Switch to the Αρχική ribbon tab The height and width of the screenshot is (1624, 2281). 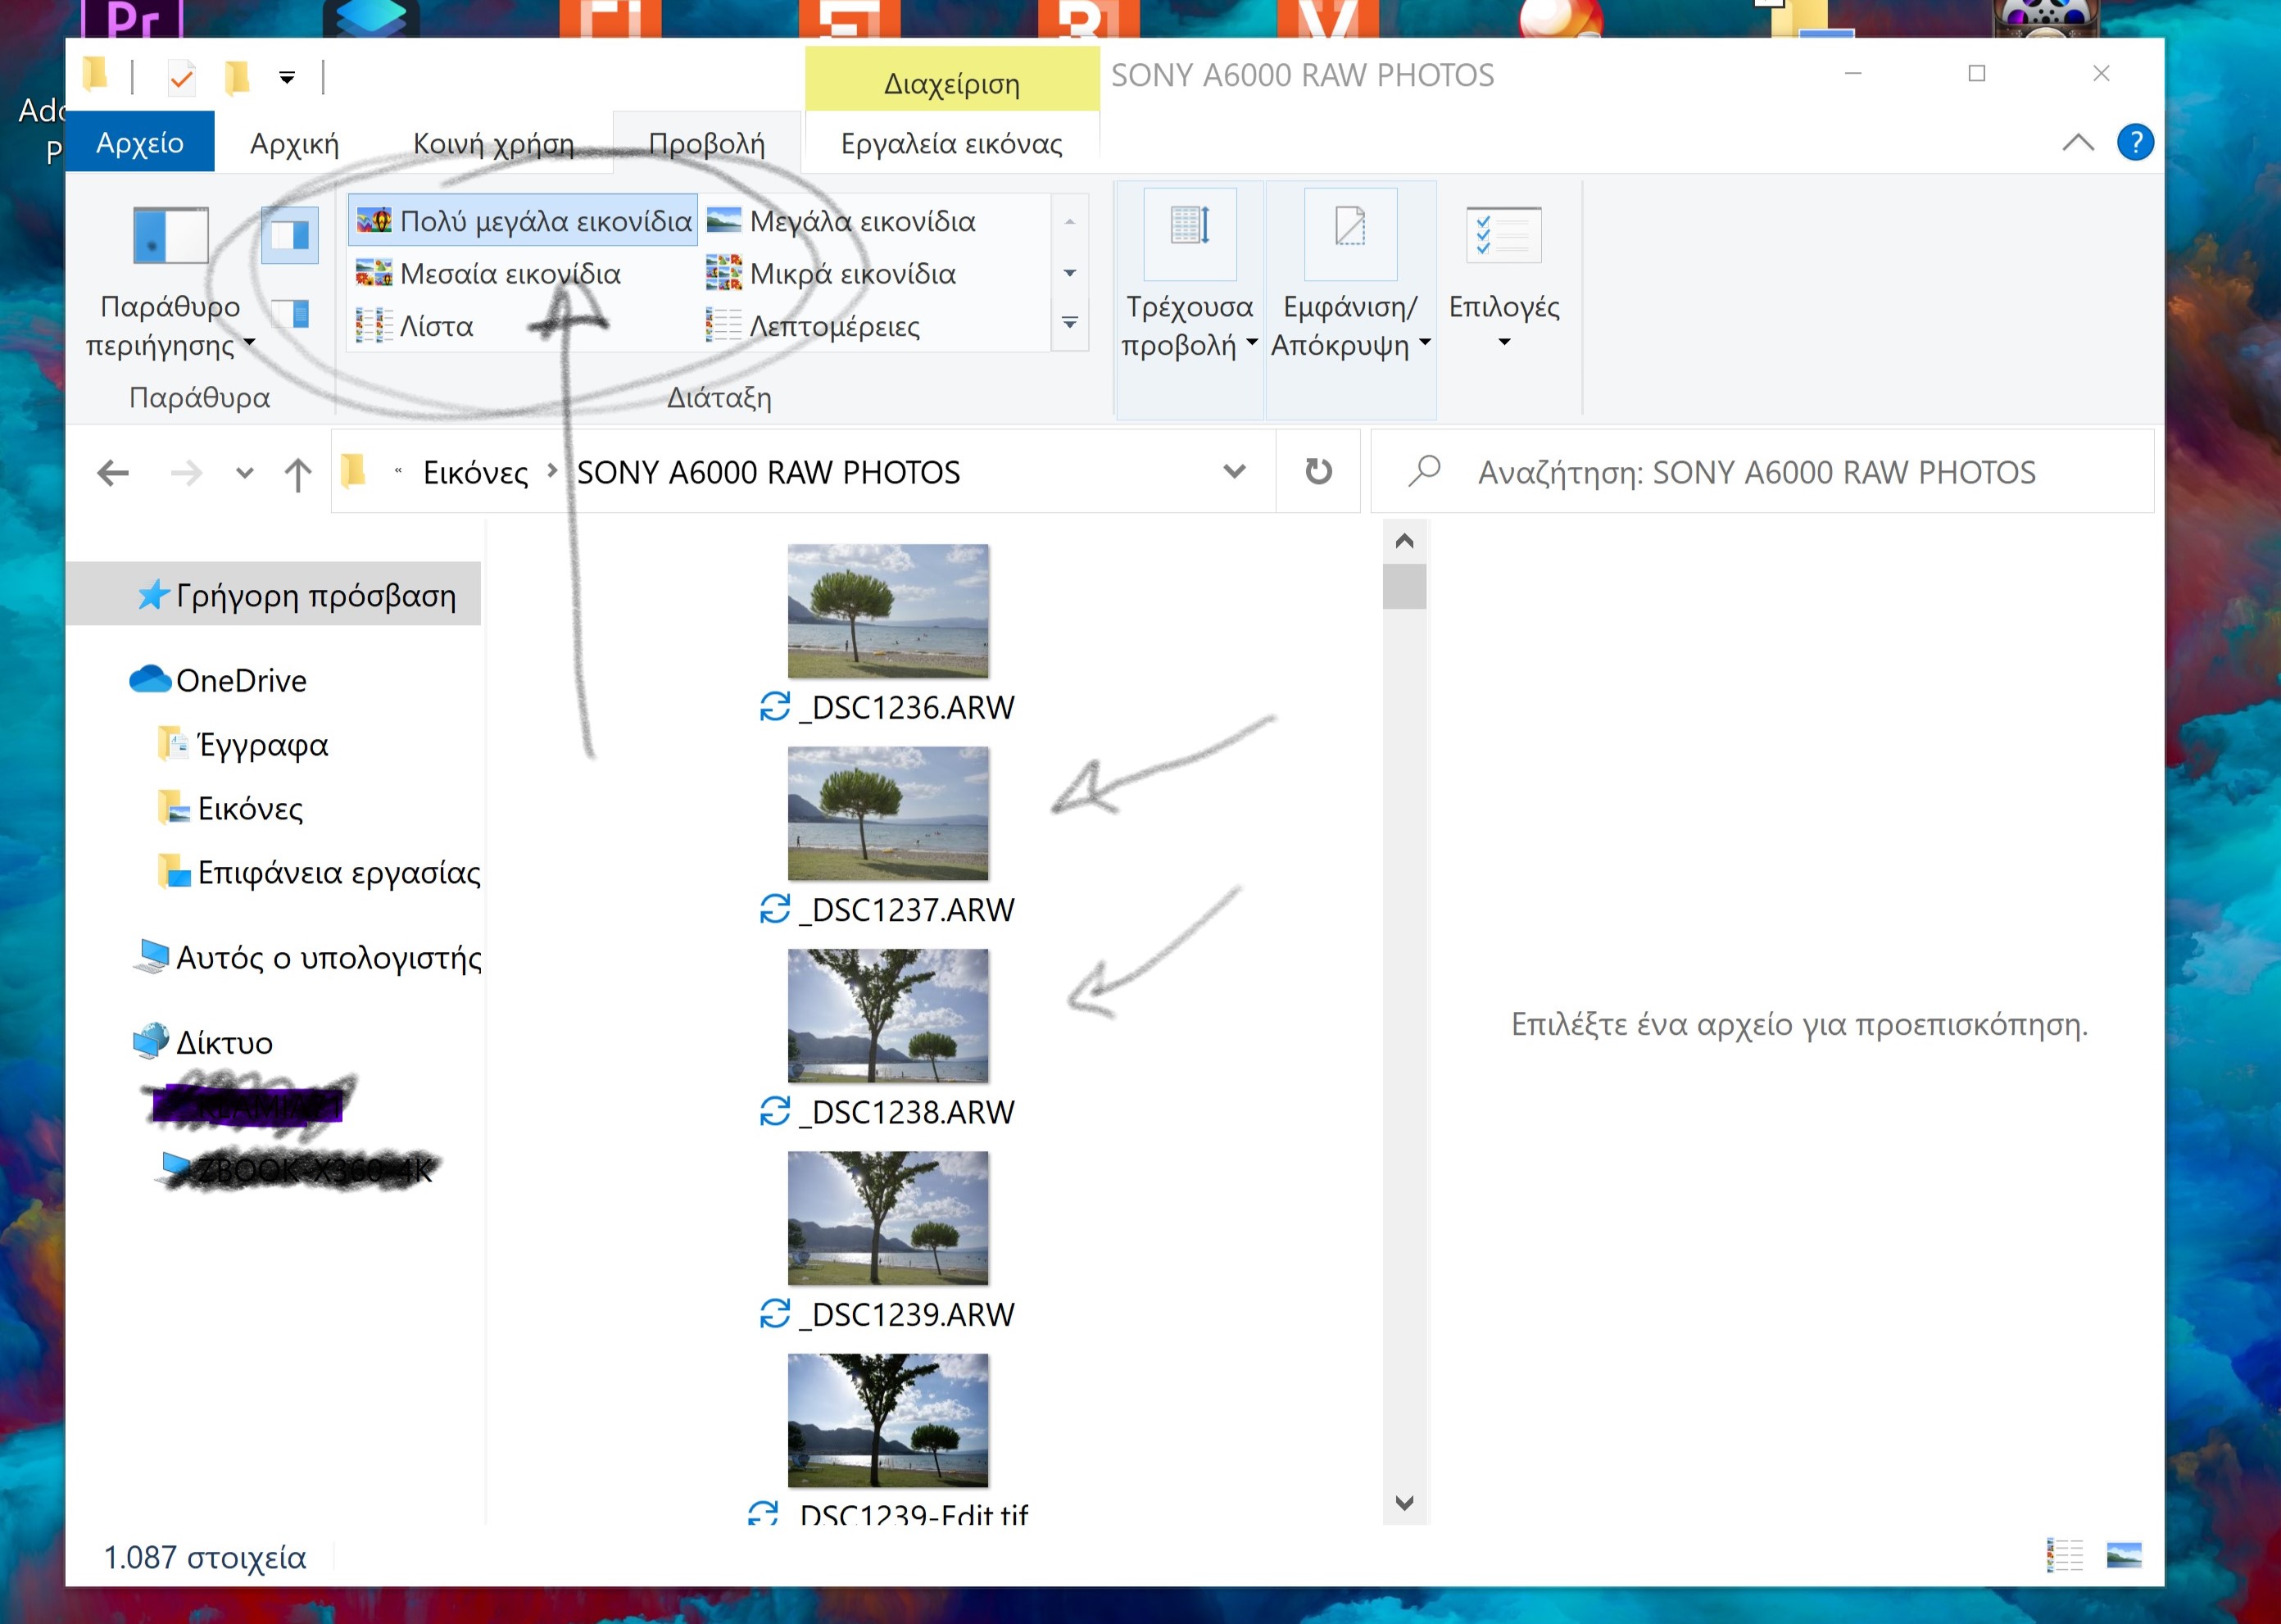point(295,143)
